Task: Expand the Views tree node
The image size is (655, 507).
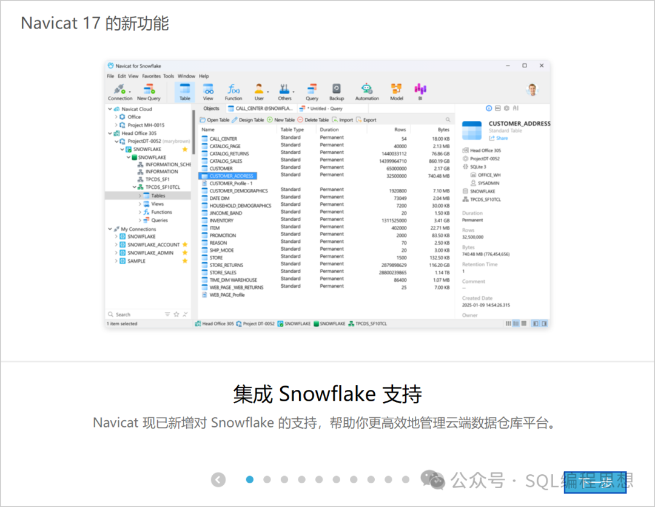Action: [x=140, y=204]
